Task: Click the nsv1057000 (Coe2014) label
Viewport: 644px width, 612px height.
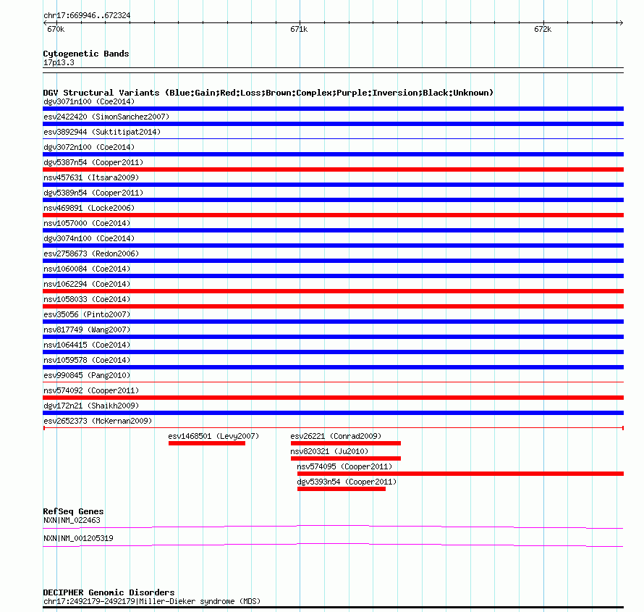Action: [x=87, y=223]
